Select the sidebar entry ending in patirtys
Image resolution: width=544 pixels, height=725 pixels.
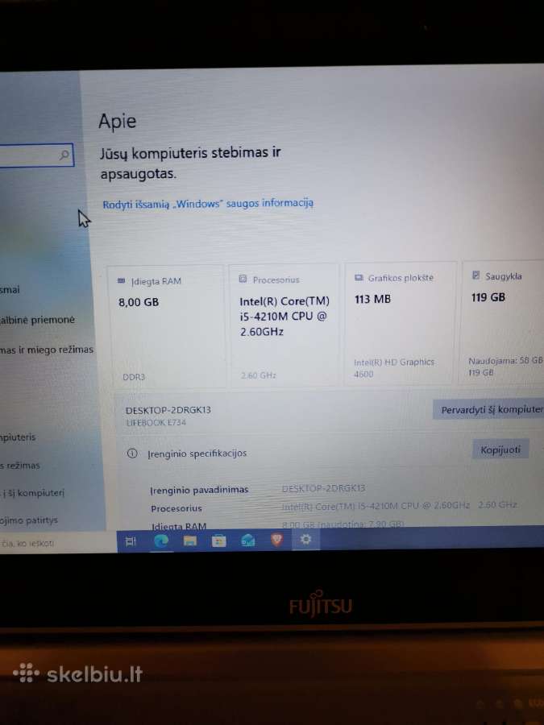(29, 520)
